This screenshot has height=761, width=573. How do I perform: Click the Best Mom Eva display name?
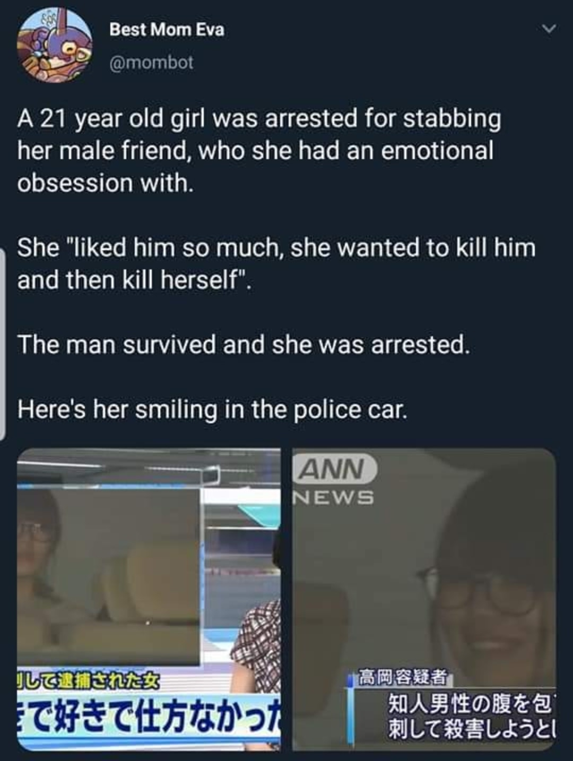[167, 30]
